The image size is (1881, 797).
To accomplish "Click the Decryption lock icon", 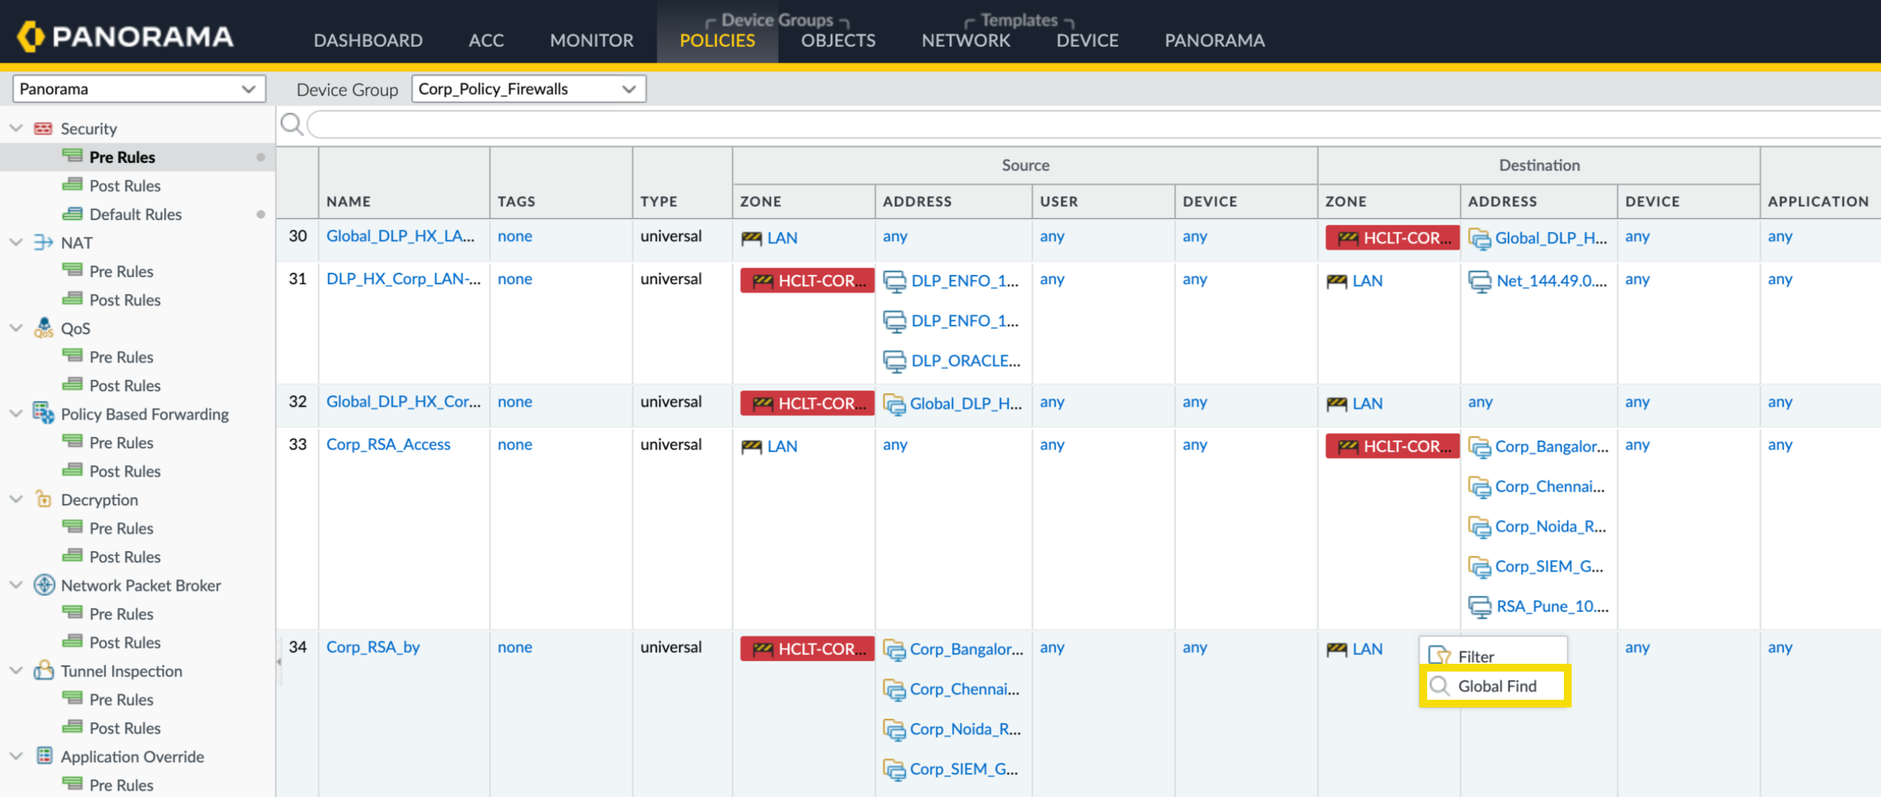I will [43, 499].
